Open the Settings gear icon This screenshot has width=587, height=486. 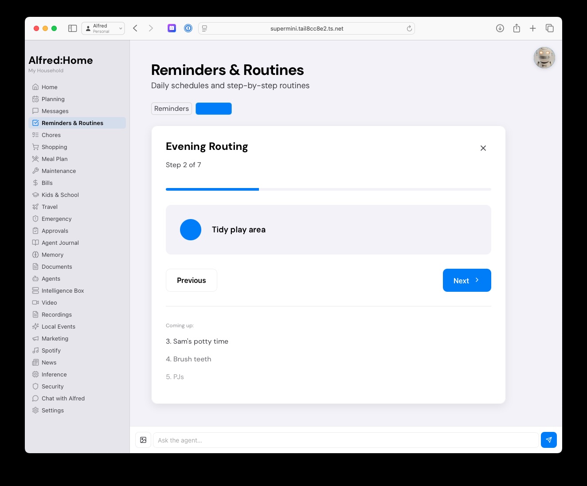(x=35, y=410)
